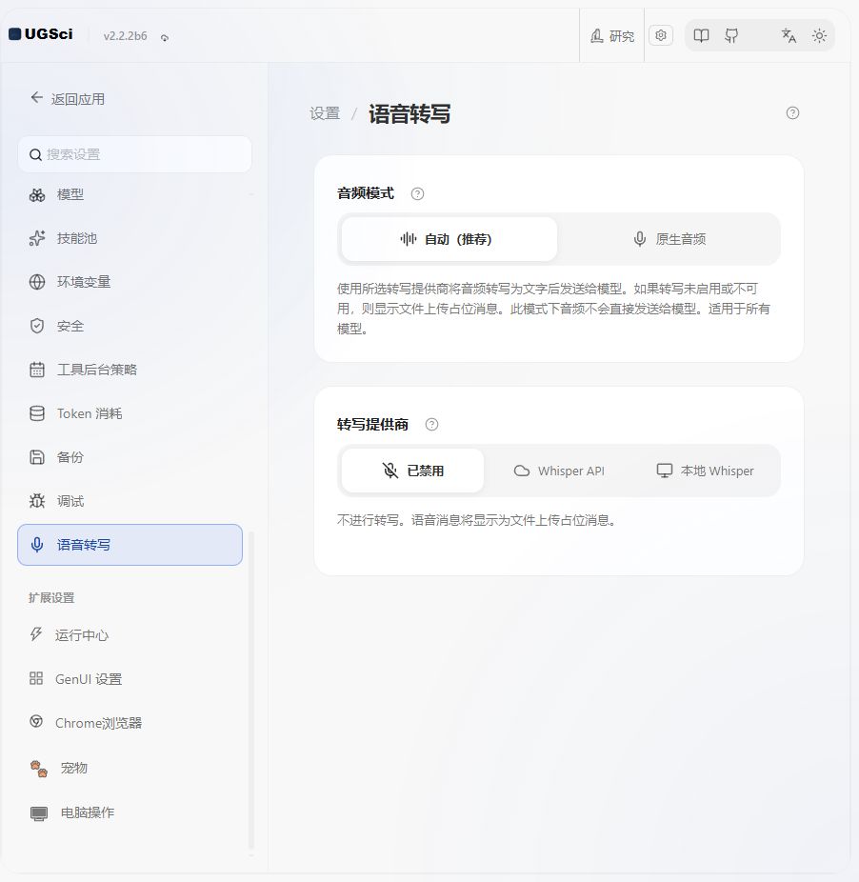
Task: Open 工具后台策略 settings section
Action: coord(130,370)
